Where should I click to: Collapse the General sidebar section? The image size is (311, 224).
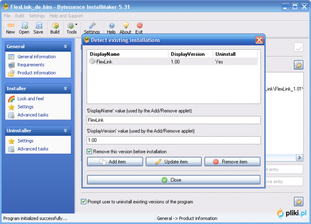point(65,47)
